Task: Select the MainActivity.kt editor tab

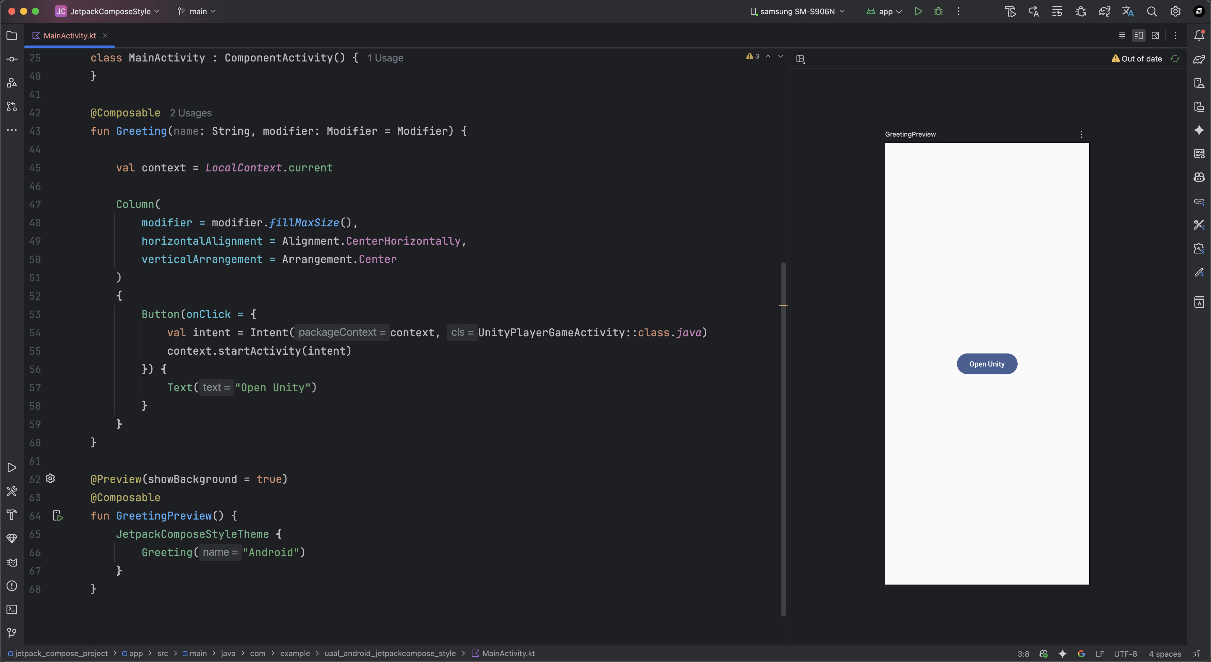Action: pyautogui.click(x=69, y=36)
